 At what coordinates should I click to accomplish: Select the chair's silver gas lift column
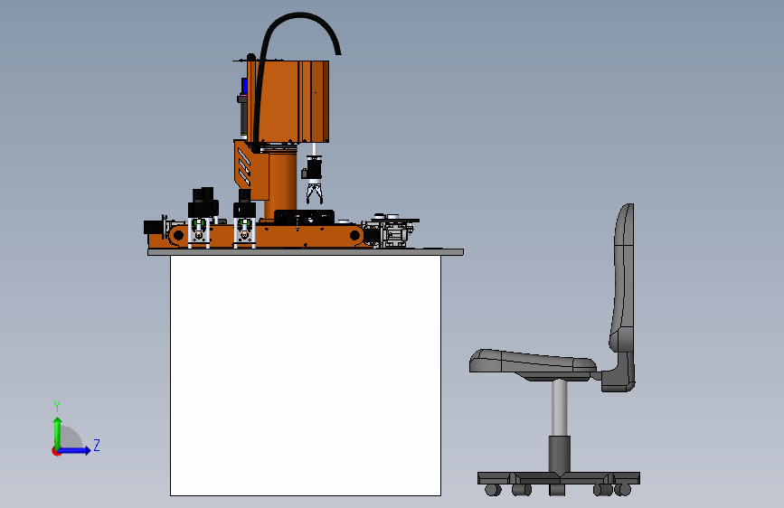(560, 408)
